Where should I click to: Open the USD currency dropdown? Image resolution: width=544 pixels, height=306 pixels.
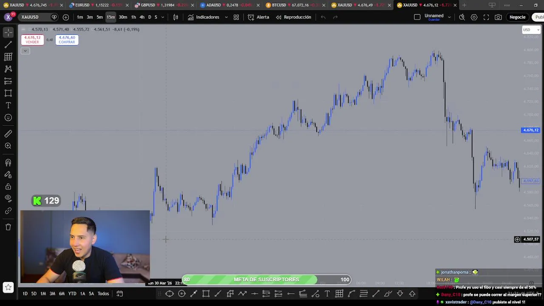(531, 30)
